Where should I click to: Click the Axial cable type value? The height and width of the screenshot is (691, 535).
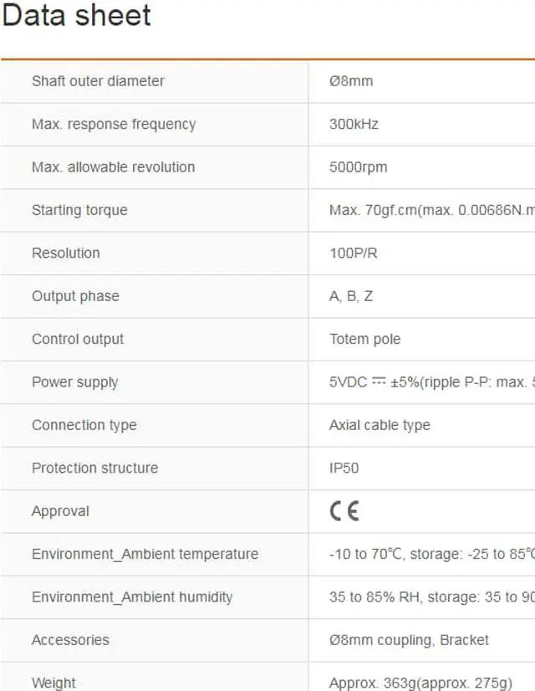pos(380,425)
